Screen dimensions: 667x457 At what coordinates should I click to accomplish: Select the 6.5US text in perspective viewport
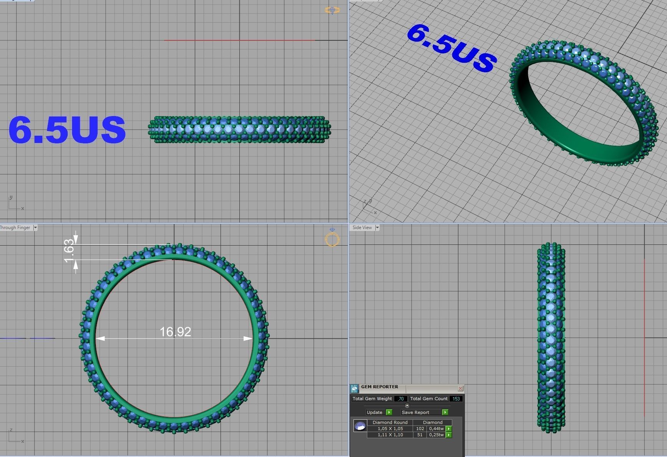[x=451, y=48]
